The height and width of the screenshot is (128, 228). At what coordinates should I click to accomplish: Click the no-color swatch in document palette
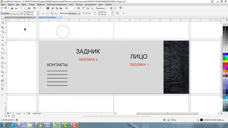[x=13, y=116]
